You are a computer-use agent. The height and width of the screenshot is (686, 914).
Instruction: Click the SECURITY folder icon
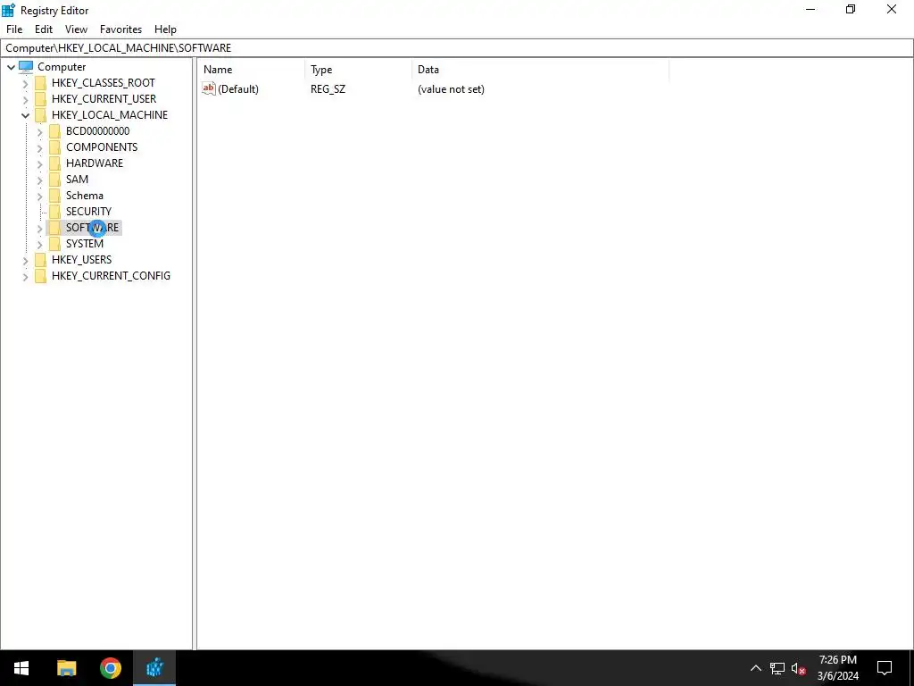[x=54, y=211]
